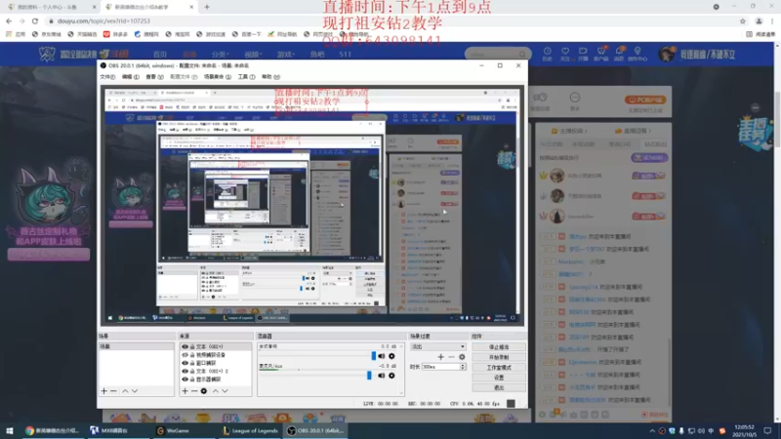The image size is (781, 439).
Task: Click the 开始录制 button
Action: (499, 357)
